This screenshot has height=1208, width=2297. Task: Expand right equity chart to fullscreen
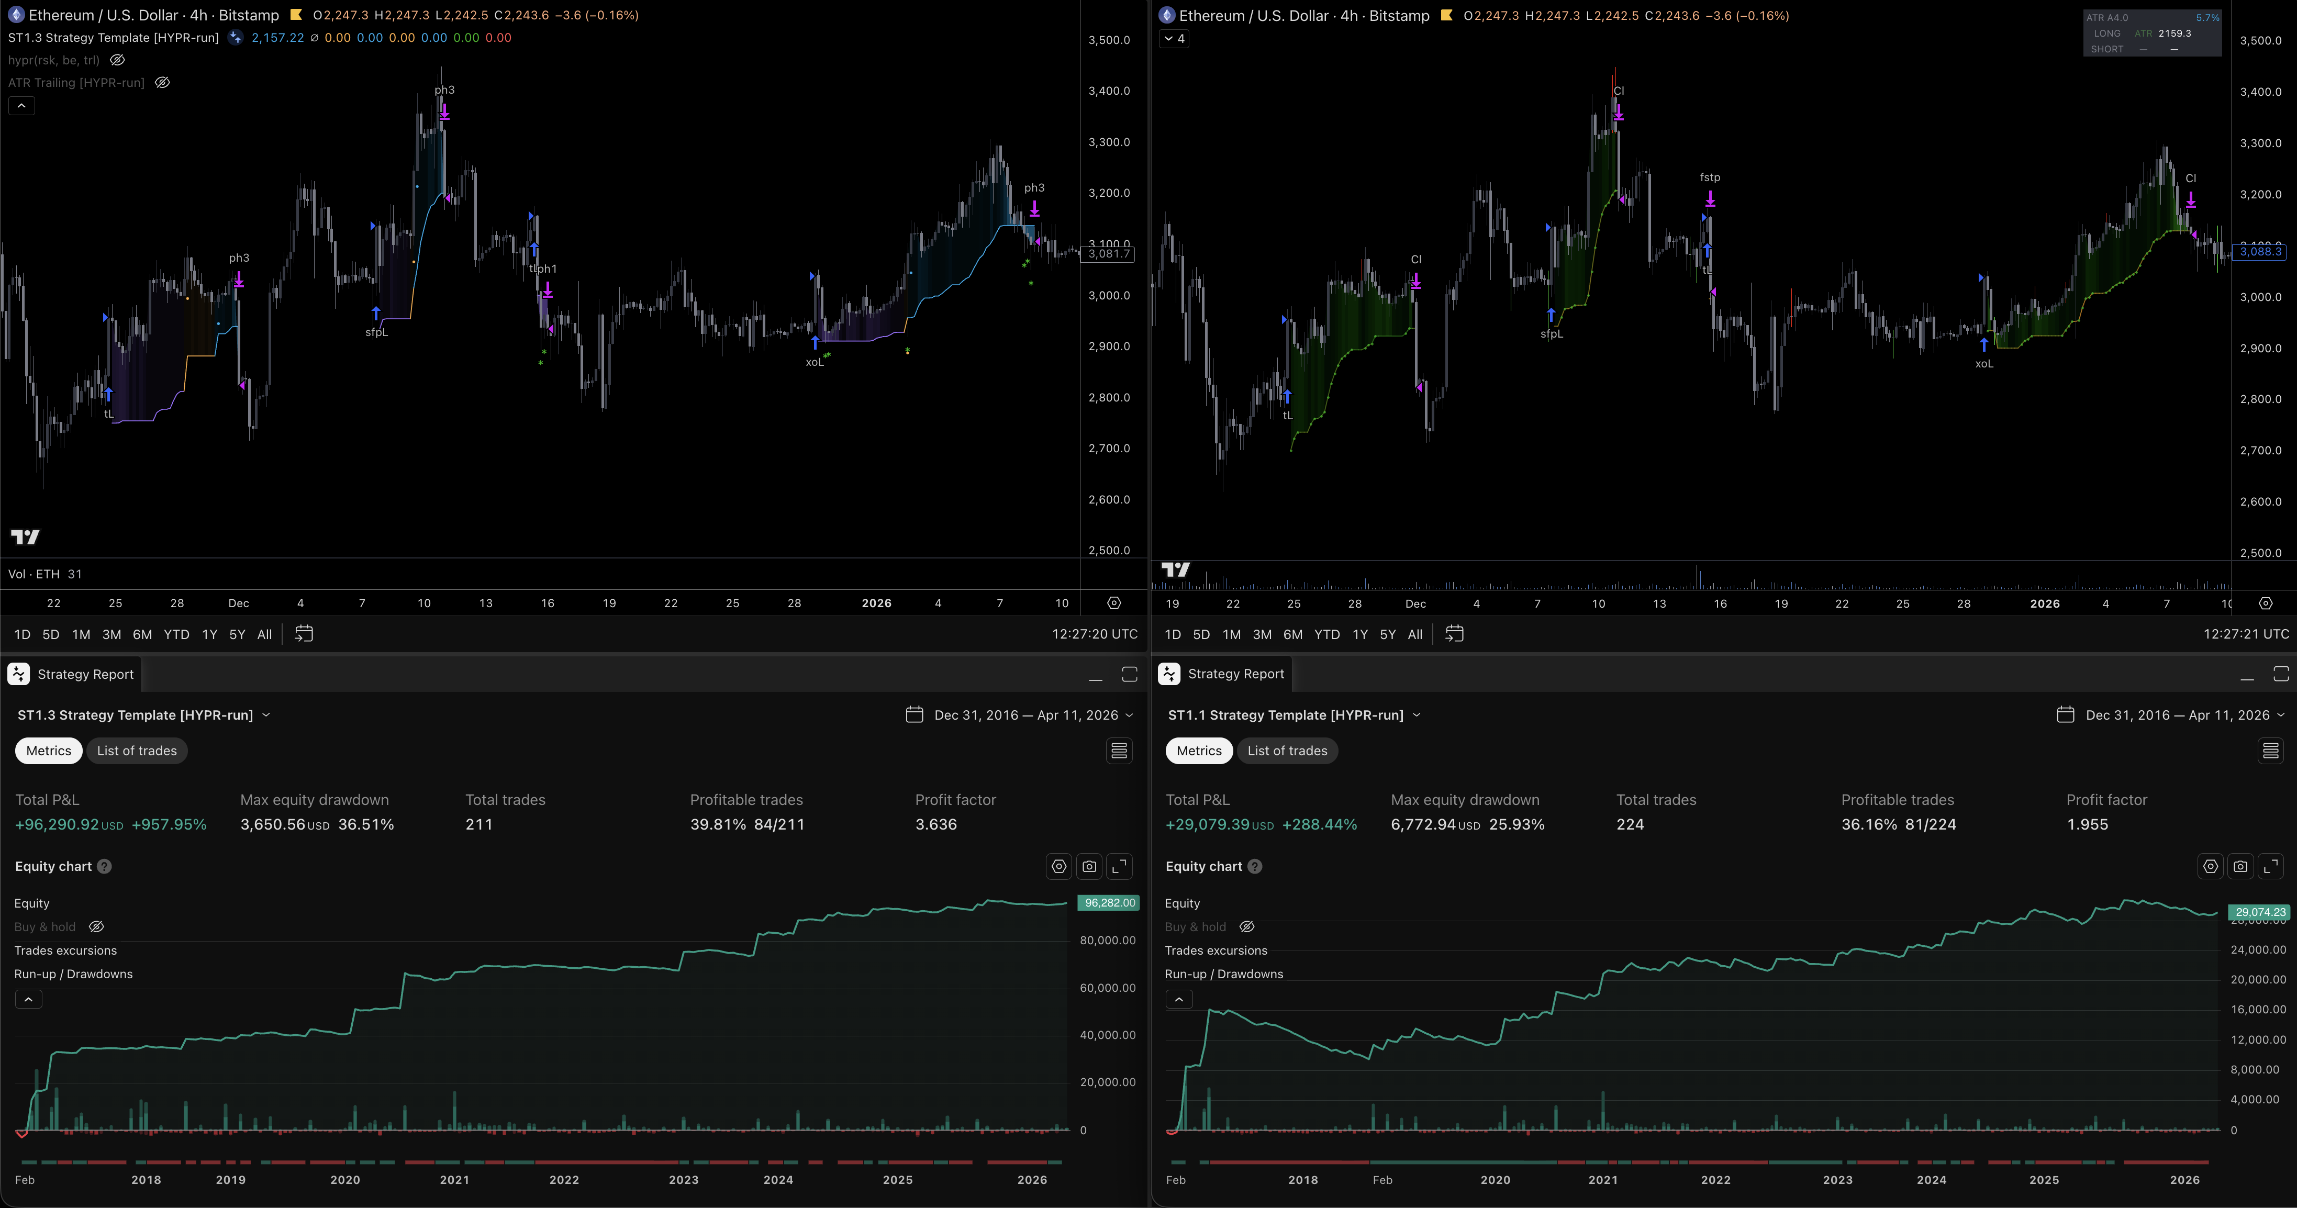(2270, 867)
